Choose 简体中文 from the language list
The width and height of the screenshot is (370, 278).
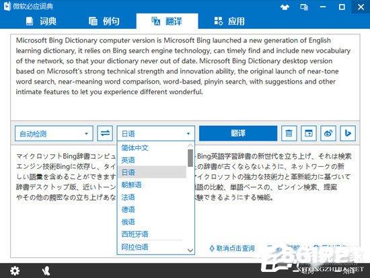pyautogui.click(x=135, y=148)
